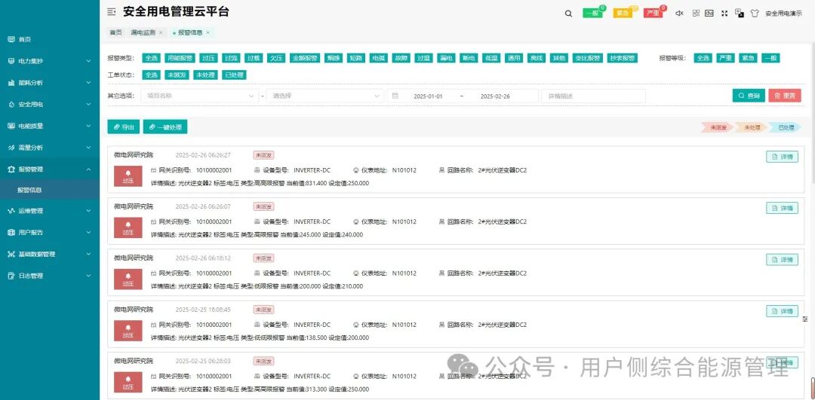Open the QR code grid icon in header
This screenshot has width=815, height=400.
click(696, 14)
